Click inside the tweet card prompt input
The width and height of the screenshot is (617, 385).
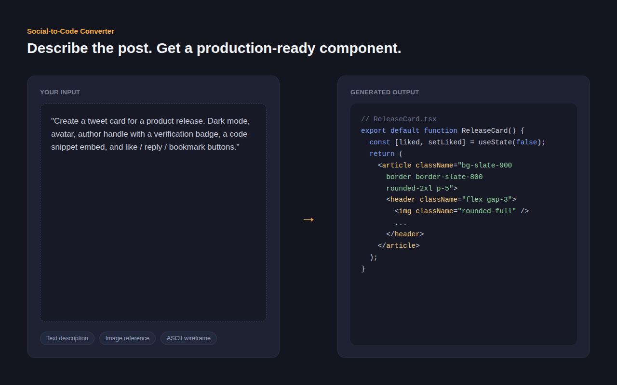(153, 213)
